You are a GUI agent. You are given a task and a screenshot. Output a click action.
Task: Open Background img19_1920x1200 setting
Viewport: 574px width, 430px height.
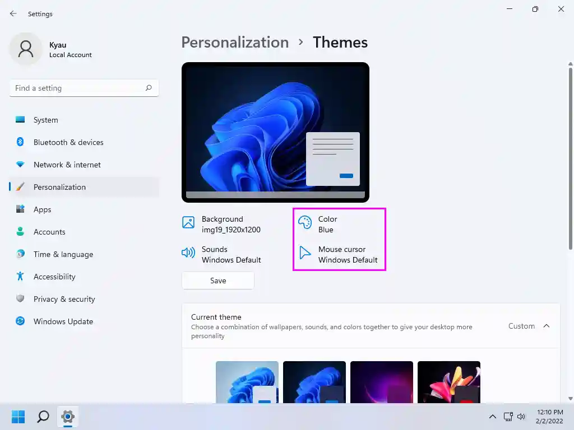(221, 224)
